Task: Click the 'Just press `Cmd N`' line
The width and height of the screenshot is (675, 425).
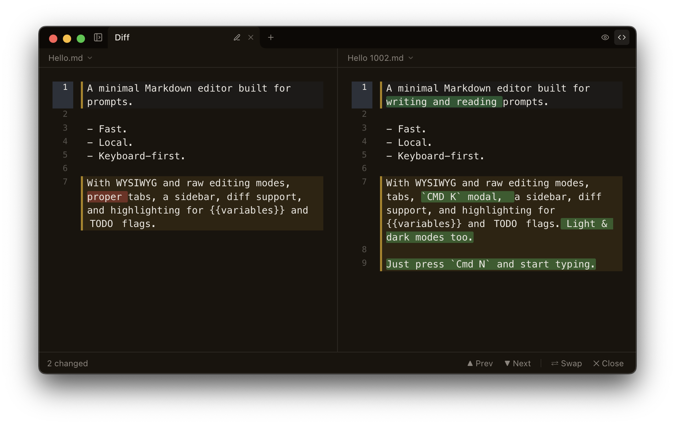Action: pos(491,264)
